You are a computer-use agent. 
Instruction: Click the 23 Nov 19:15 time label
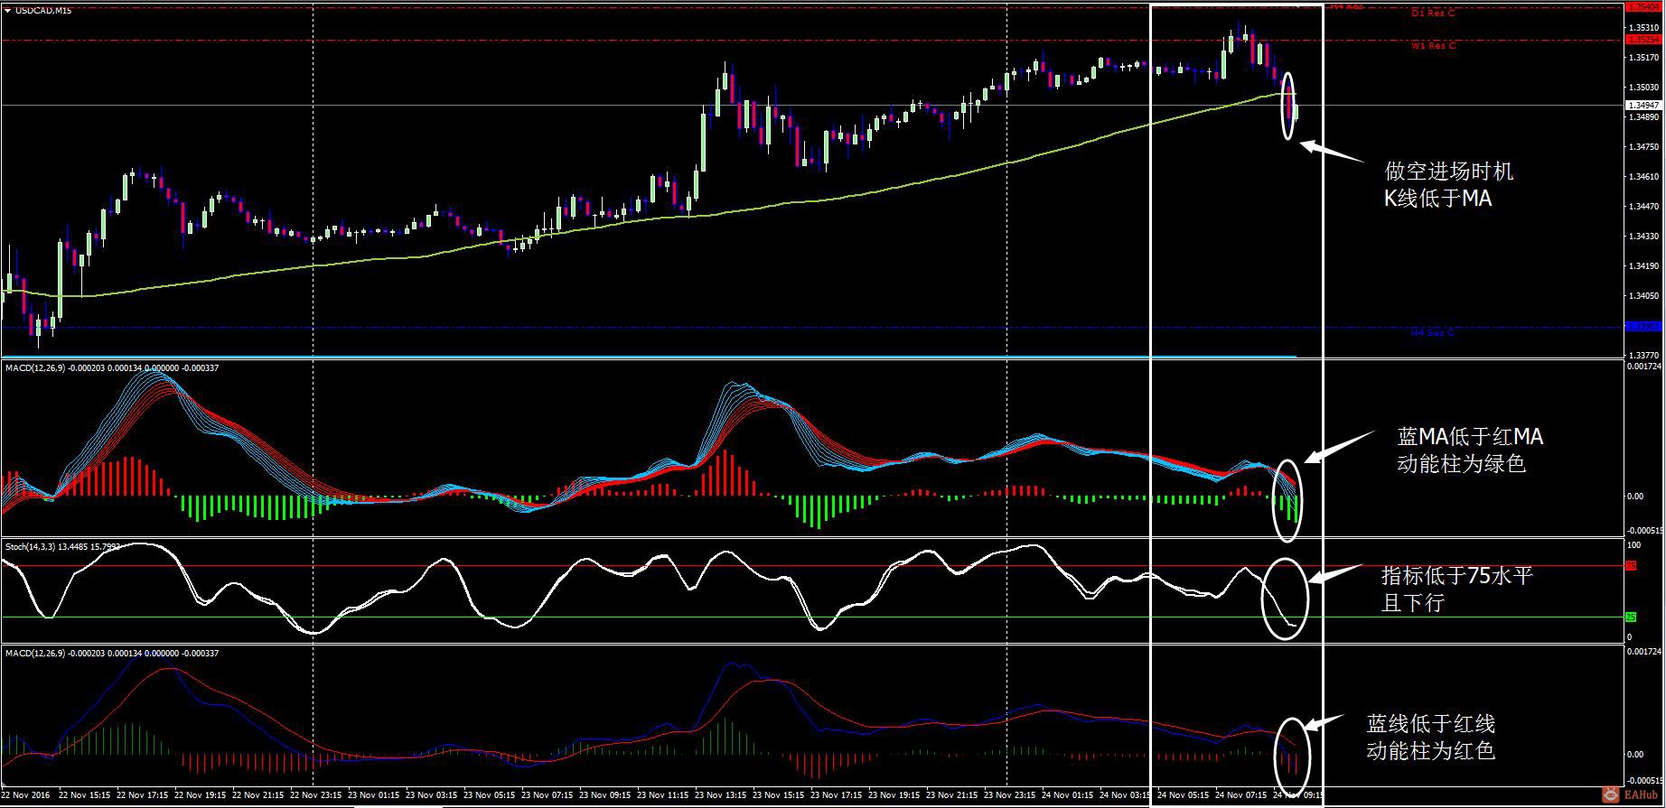(894, 795)
